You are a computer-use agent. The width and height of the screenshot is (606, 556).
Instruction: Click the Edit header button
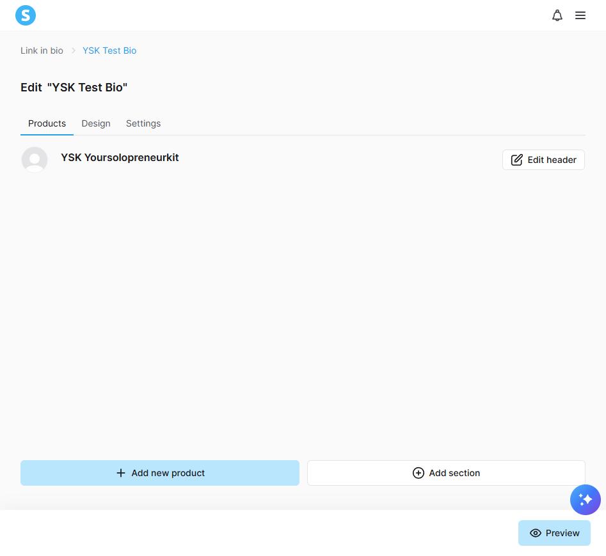543,160
